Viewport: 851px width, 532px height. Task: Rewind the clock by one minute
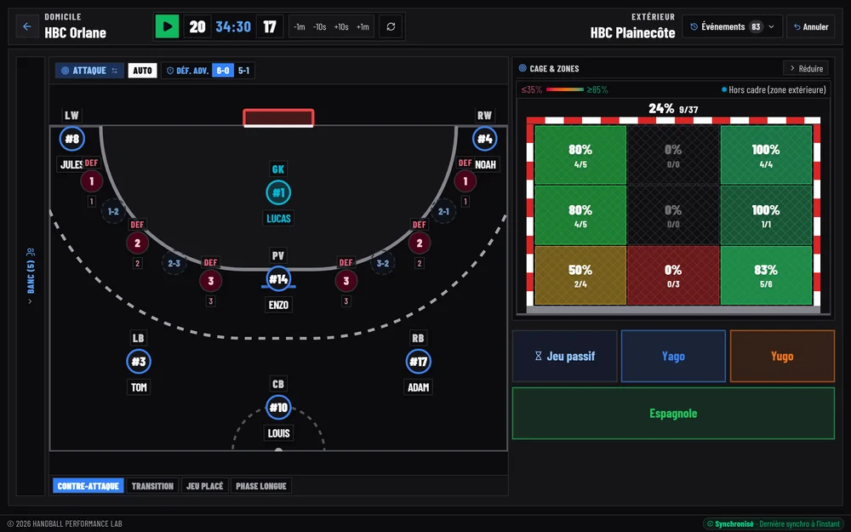(299, 26)
